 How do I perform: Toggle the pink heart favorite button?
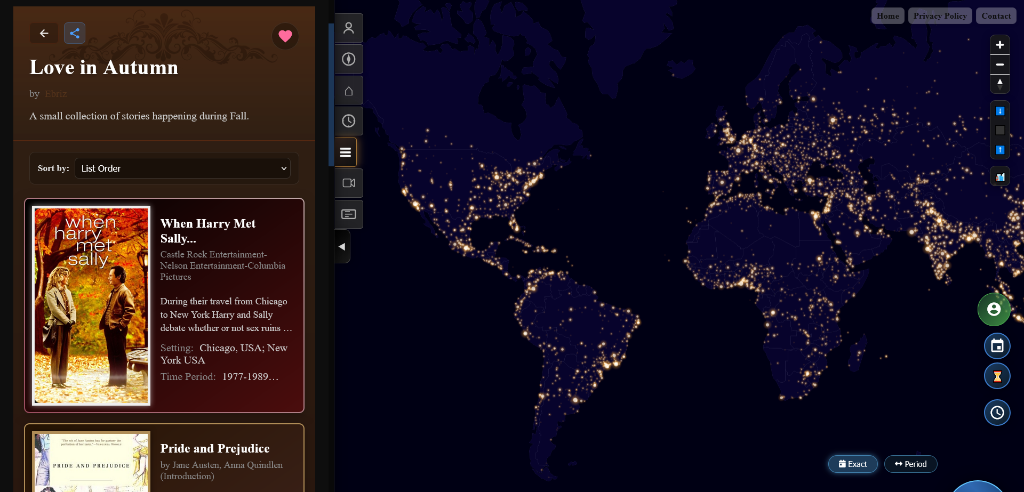pos(285,36)
